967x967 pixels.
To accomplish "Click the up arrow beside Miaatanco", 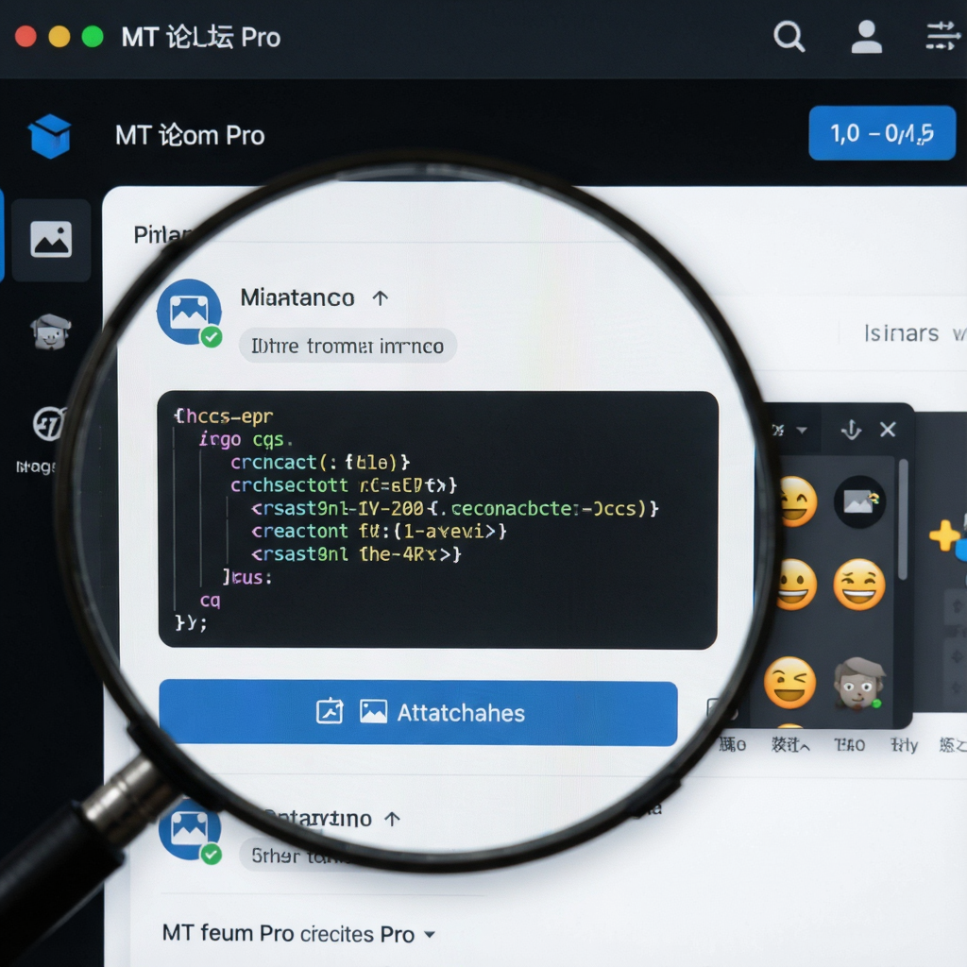I will [381, 298].
